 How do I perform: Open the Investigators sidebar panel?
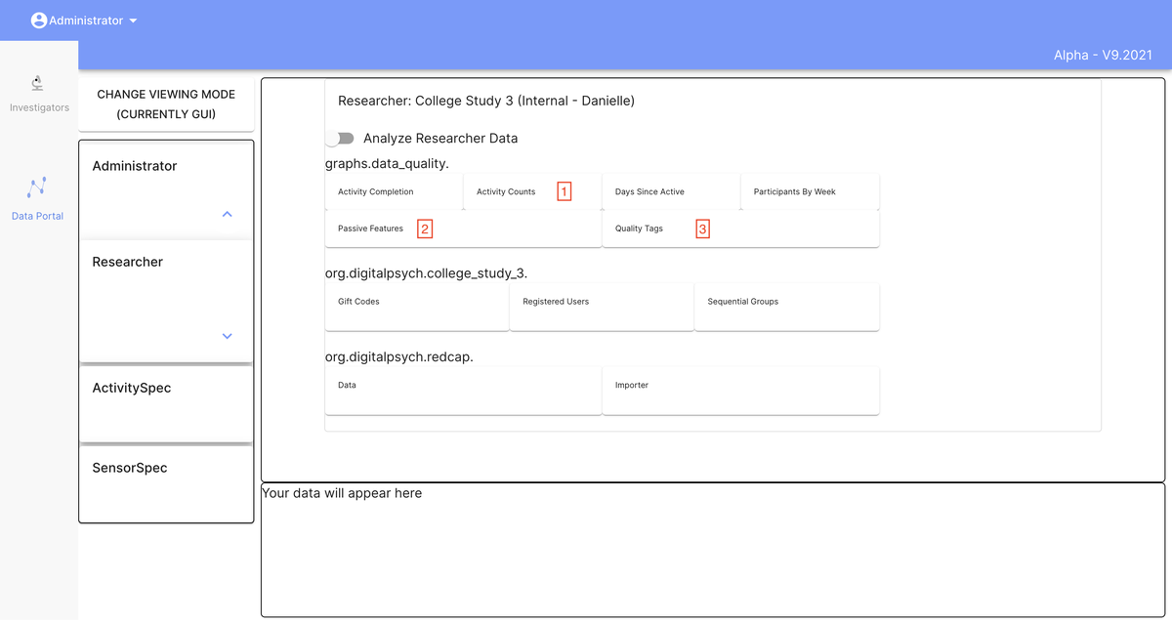(x=38, y=93)
